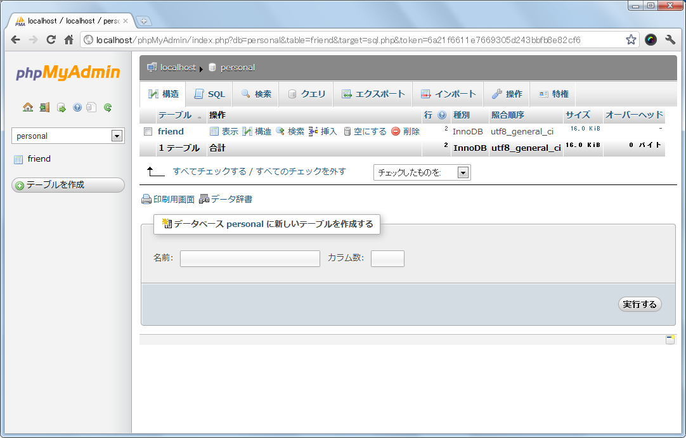Click the logout door icon in sidebar

tap(44, 107)
